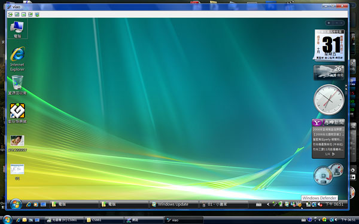Switch to the CS661 folder host taskbar button
The image size is (359, 224).
[104, 220]
